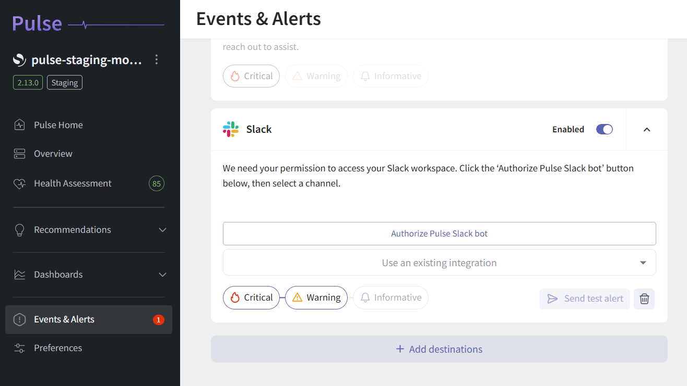687x386 pixels.
Task: Click the Dashboards chart icon
Action: pos(19,275)
